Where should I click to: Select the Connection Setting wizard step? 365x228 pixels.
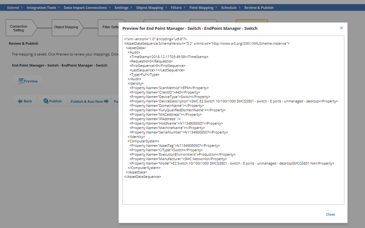click(x=19, y=28)
